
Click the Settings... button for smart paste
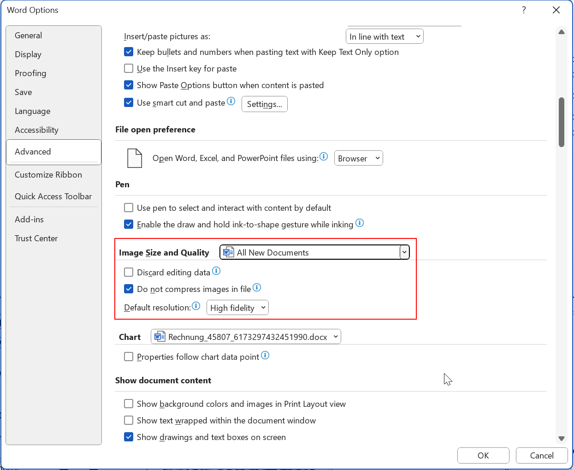(x=264, y=104)
